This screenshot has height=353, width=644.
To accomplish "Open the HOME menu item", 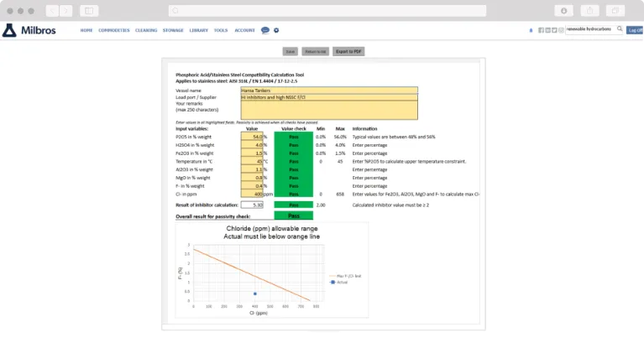I will (x=86, y=30).
